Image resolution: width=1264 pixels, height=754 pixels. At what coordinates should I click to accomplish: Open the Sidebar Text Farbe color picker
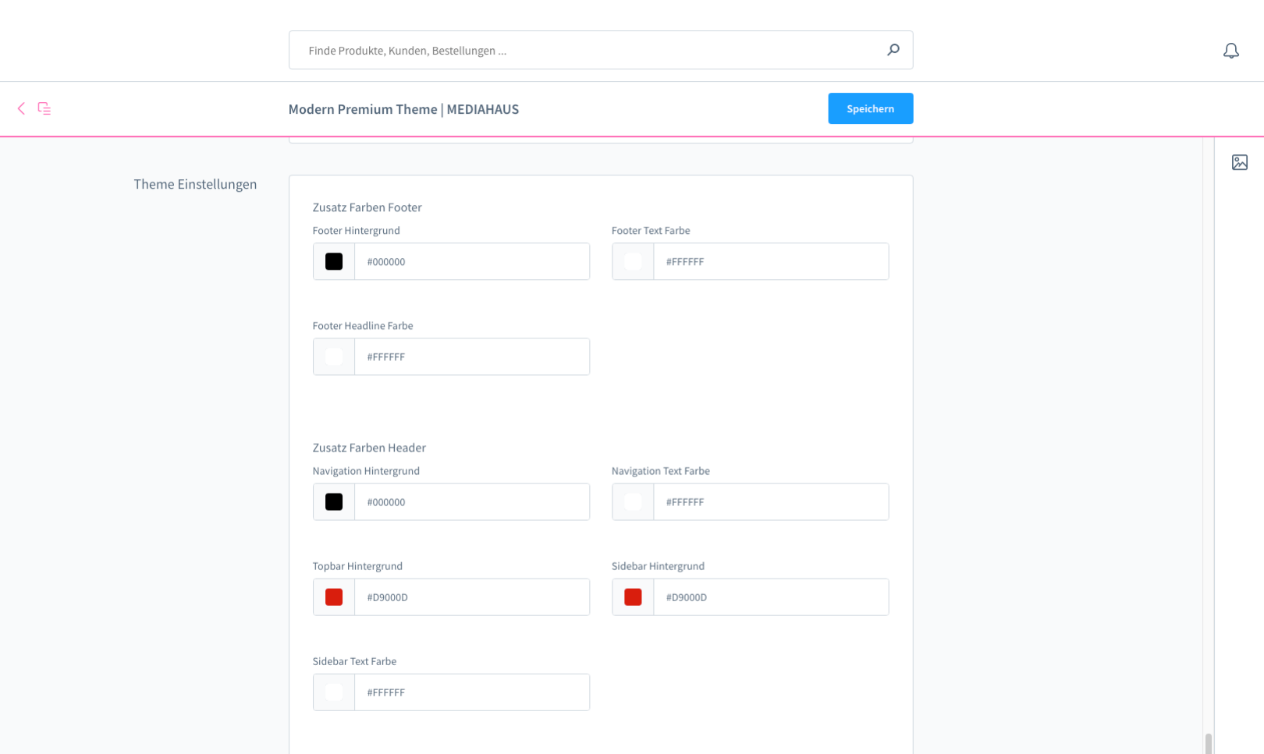333,692
